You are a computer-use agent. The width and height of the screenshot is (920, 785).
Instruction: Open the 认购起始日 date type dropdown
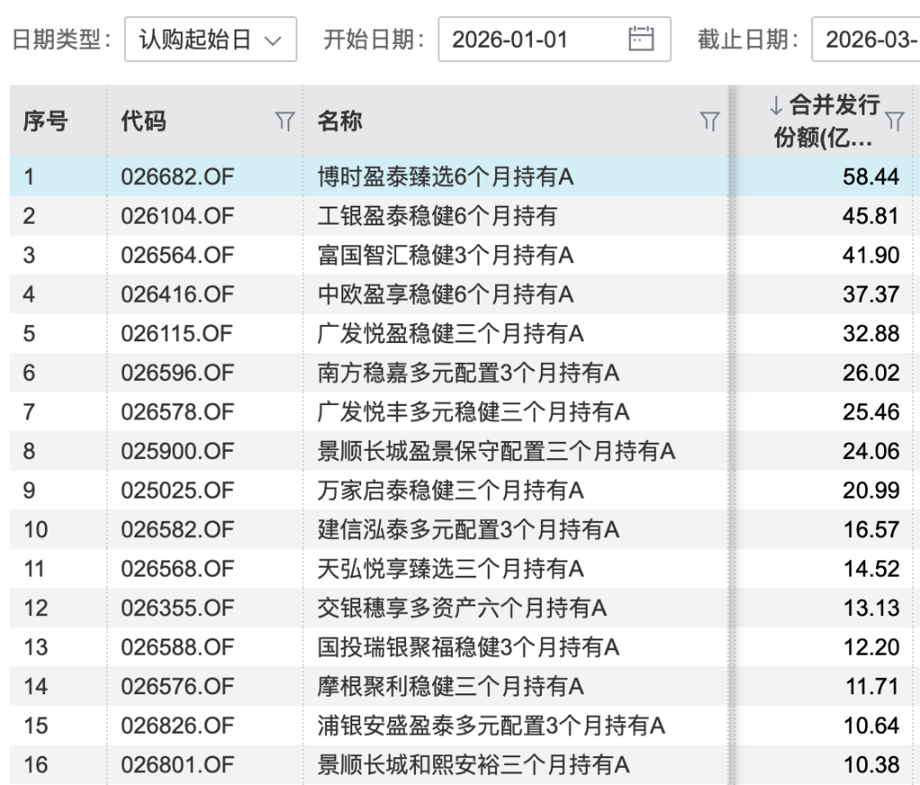click(210, 40)
